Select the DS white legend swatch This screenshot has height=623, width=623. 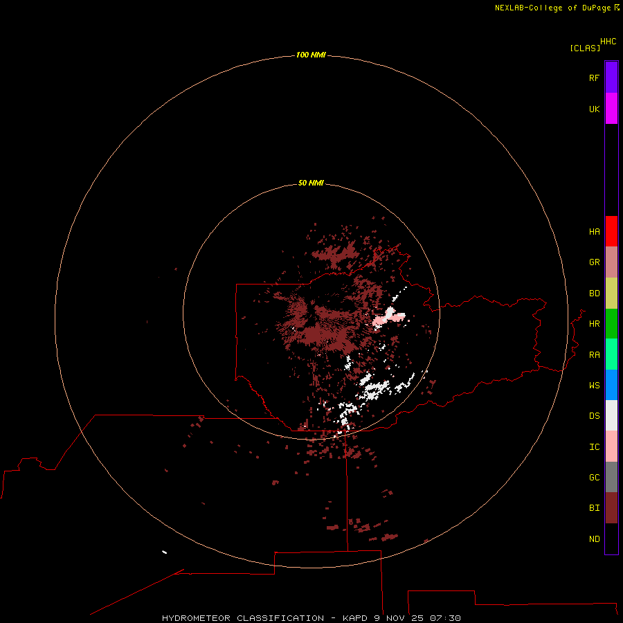click(x=611, y=415)
